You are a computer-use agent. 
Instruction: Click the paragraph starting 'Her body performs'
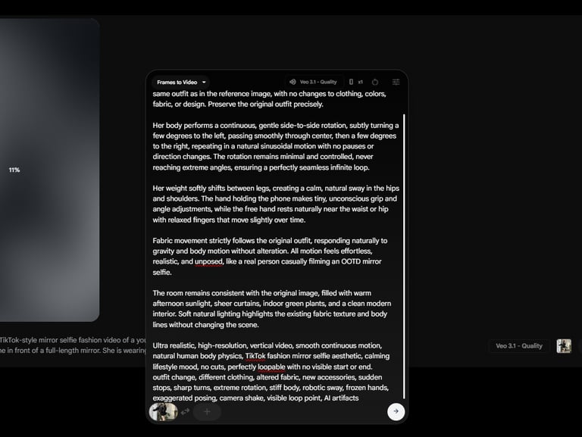click(x=275, y=146)
